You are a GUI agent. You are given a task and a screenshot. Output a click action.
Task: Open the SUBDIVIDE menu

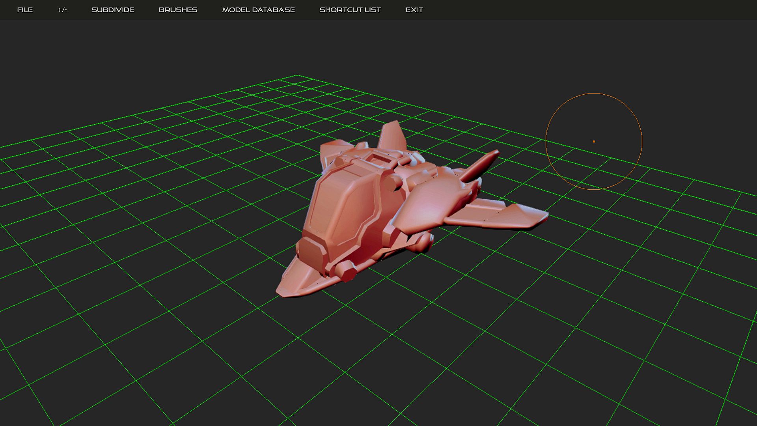coord(113,10)
